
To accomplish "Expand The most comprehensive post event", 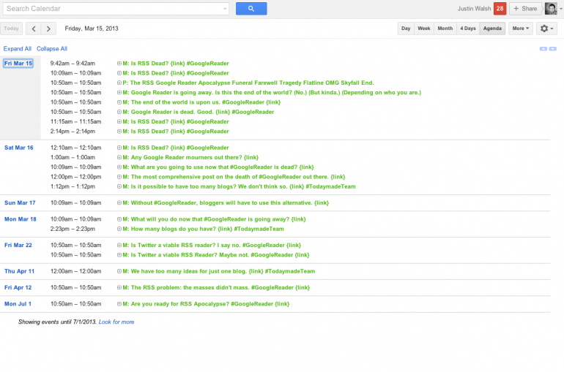I will 119,177.
